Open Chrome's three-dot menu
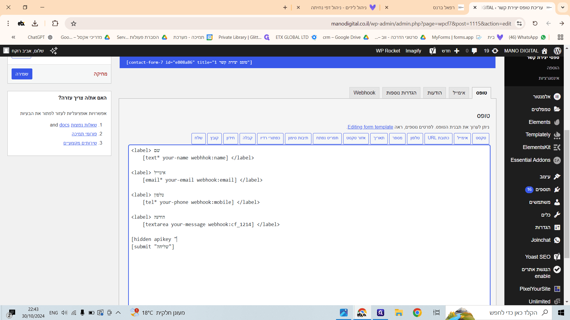The width and height of the screenshot is (570, 320). tap(8, 23)
